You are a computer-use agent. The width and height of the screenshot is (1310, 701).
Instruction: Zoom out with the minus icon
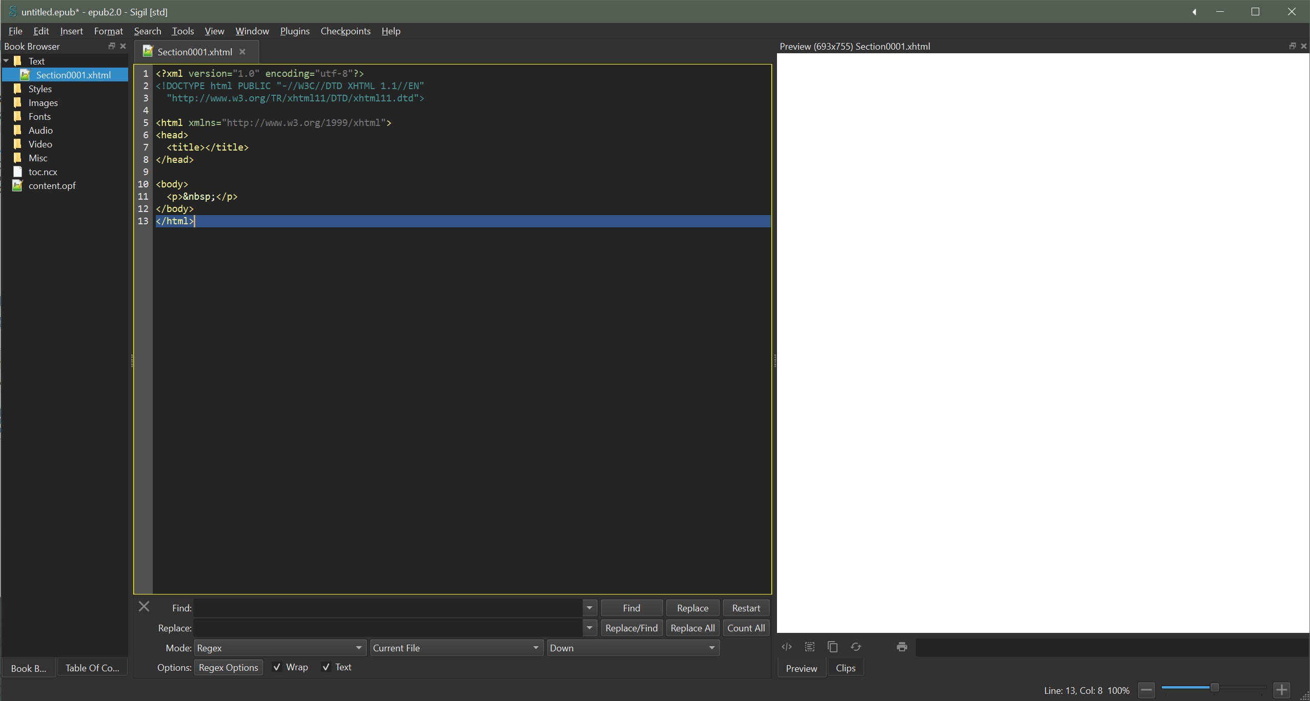coord(1147,690)
